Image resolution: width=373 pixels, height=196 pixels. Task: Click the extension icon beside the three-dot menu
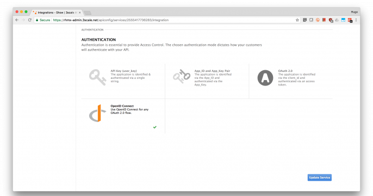click(x=350, y=20)
